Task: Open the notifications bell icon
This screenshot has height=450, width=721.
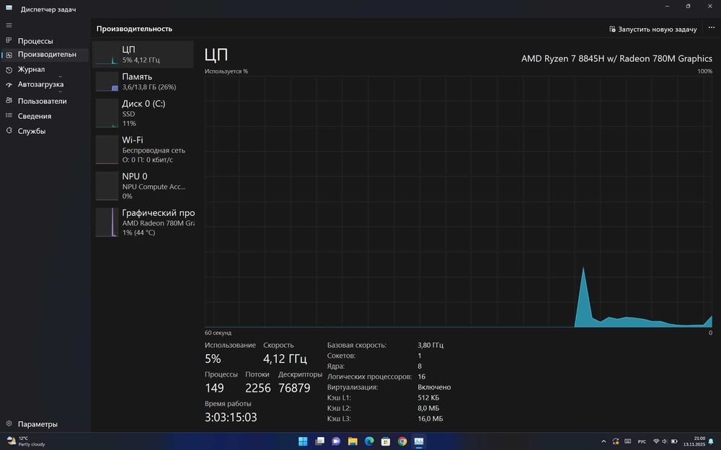Action: pos(712,441)
